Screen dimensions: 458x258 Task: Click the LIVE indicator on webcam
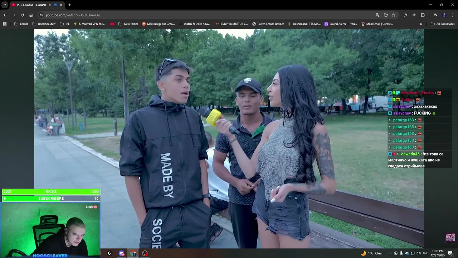[x=92, y=207]
